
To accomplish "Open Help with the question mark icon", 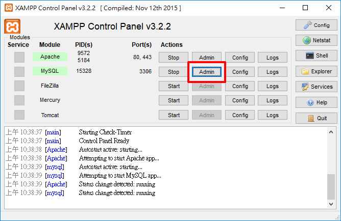I will point(316,102).
